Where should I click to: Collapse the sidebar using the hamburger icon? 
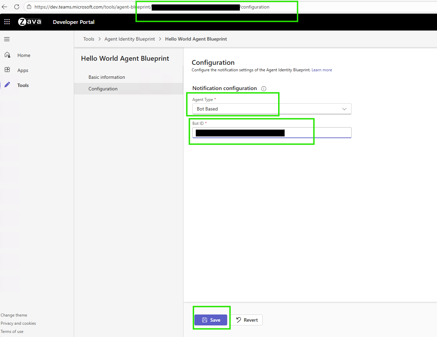point(6,39)
